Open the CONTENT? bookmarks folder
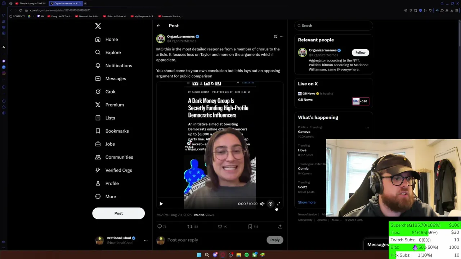This screenshot has height=259, width=461. 17,16
